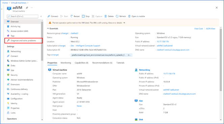Open adVNET/adSubnet link in Essentials
This screenshot has width=224, height=124.
pos(165,46)
